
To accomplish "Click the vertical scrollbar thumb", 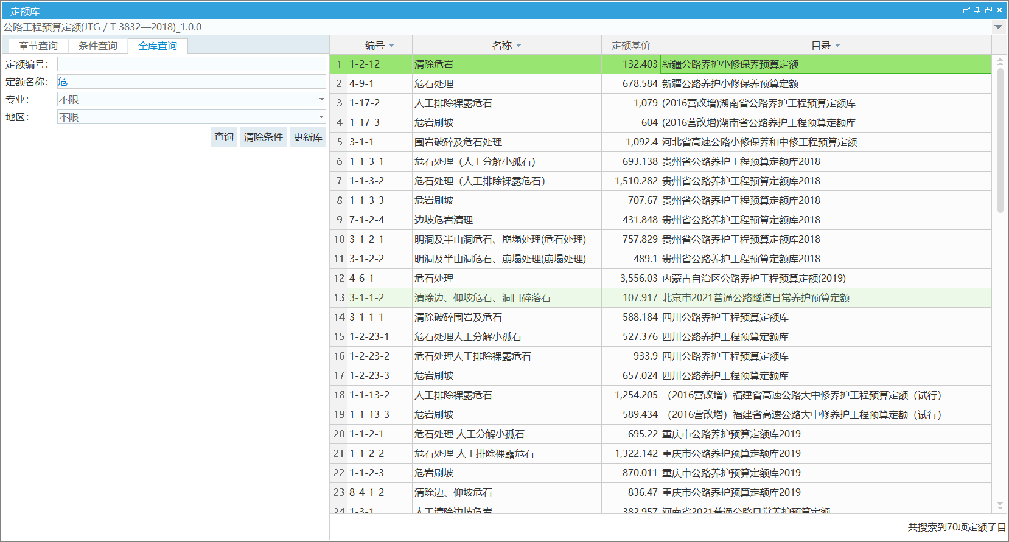I will (1000, 140).
